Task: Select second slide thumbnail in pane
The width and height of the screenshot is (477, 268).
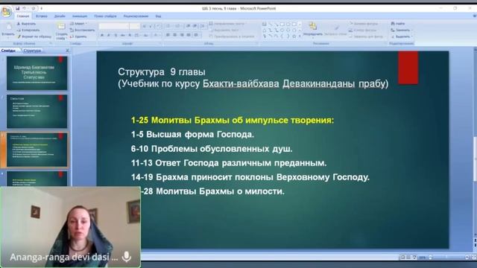Action: pyautogui.click(x=37, y=111)
